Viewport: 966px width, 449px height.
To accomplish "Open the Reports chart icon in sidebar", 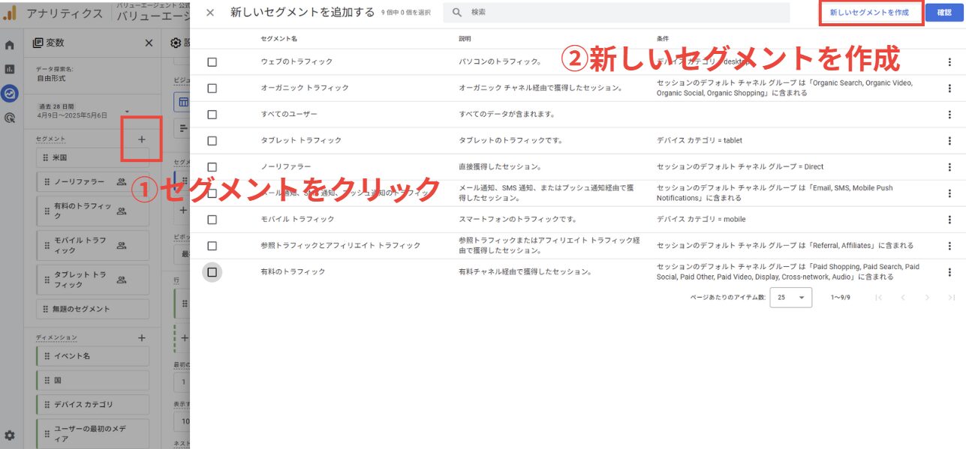I will [10, 69].
